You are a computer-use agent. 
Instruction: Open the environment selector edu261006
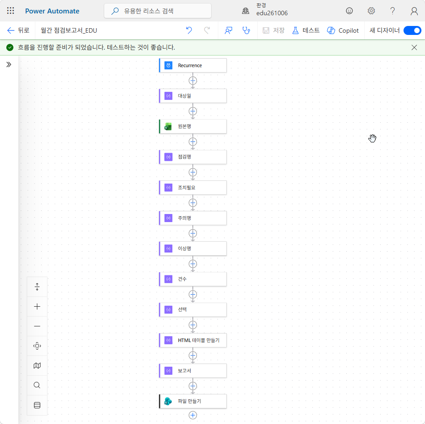265,10
